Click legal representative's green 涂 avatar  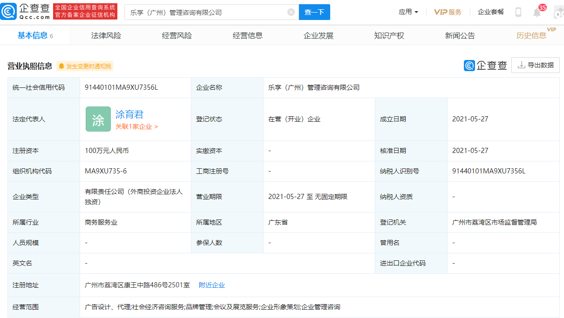click(98, 119)
